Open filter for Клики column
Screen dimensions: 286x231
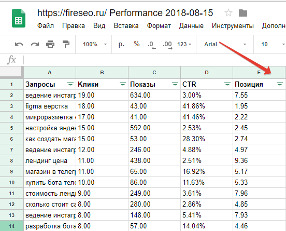[123, 84]
